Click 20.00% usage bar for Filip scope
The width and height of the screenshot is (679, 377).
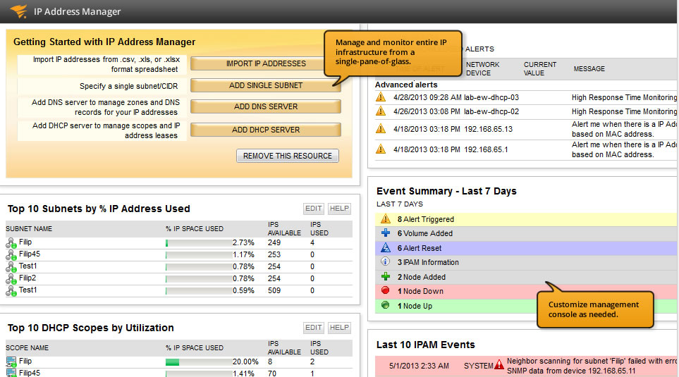[198, 362]
